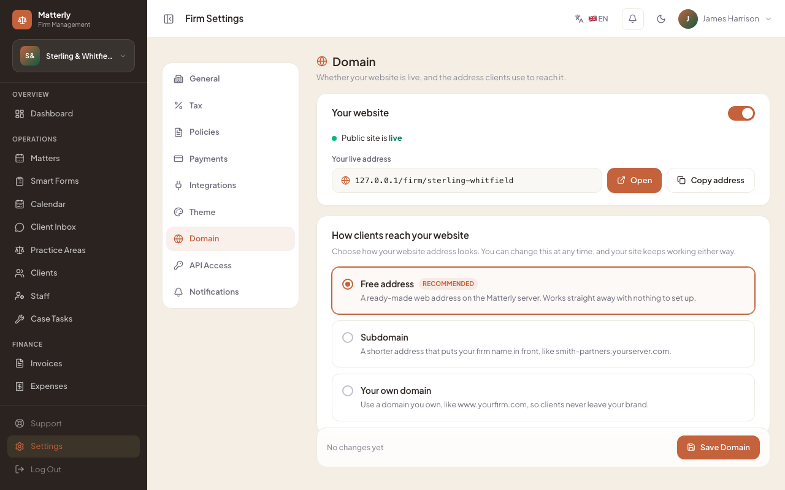Open the notifications bell in the header

point(632,19)
